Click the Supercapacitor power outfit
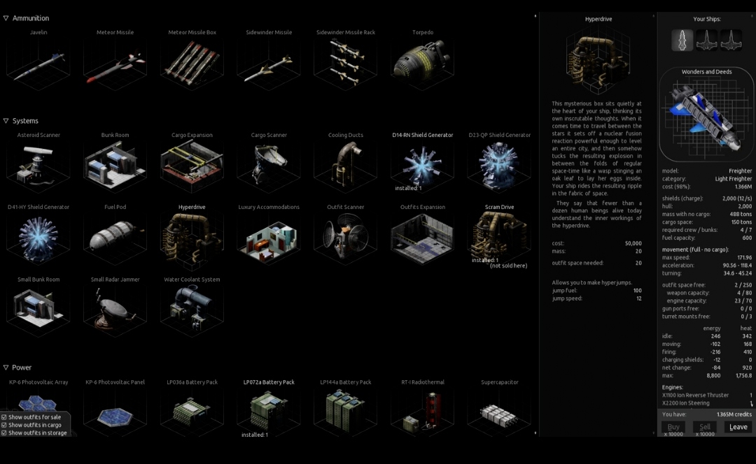 point(499,414)
